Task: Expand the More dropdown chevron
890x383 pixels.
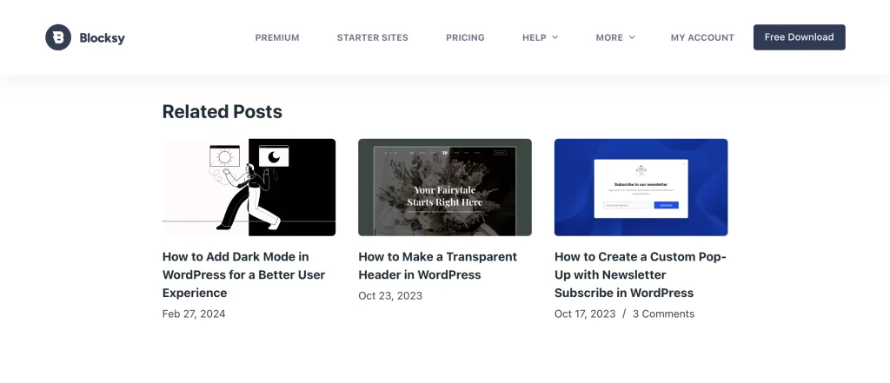Action: (x=632, y=37)
